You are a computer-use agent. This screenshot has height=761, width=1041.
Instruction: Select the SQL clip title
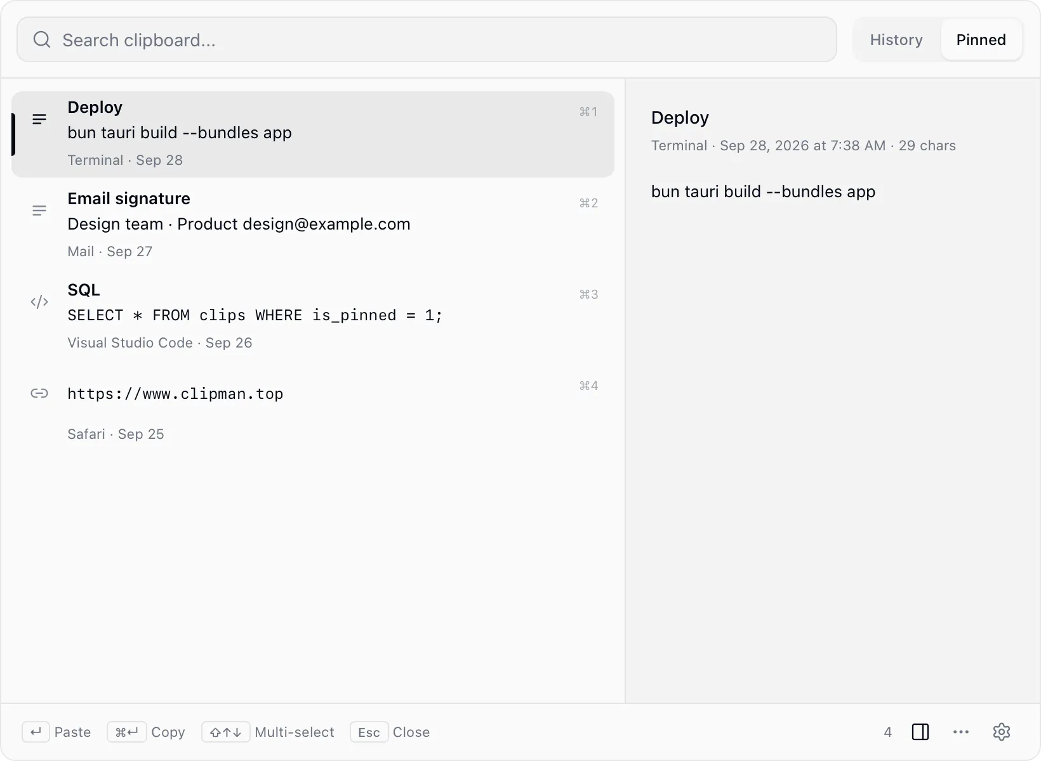[84, 290]
